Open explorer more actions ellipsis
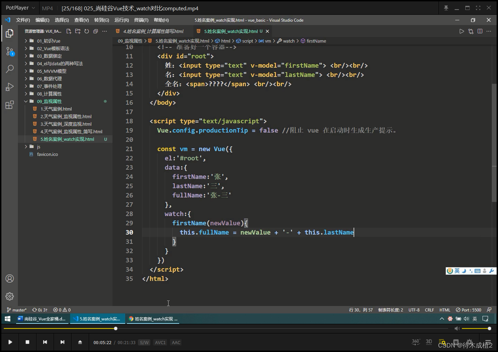The image size is (498, 352). [x=105, y=31]
